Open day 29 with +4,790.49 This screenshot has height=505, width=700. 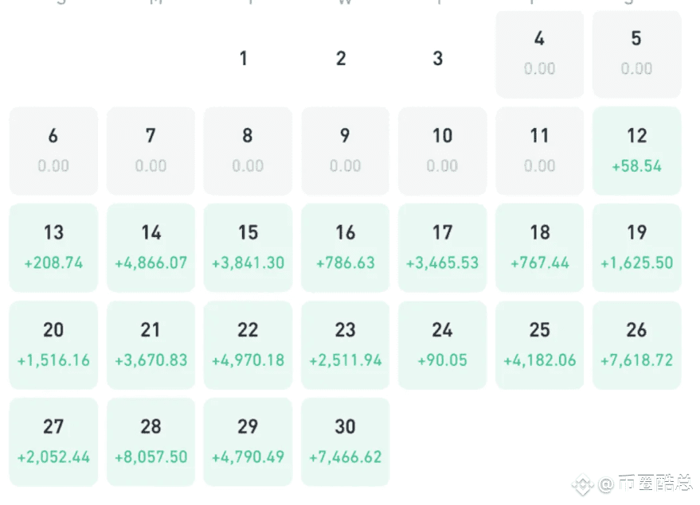coord(248,442)
